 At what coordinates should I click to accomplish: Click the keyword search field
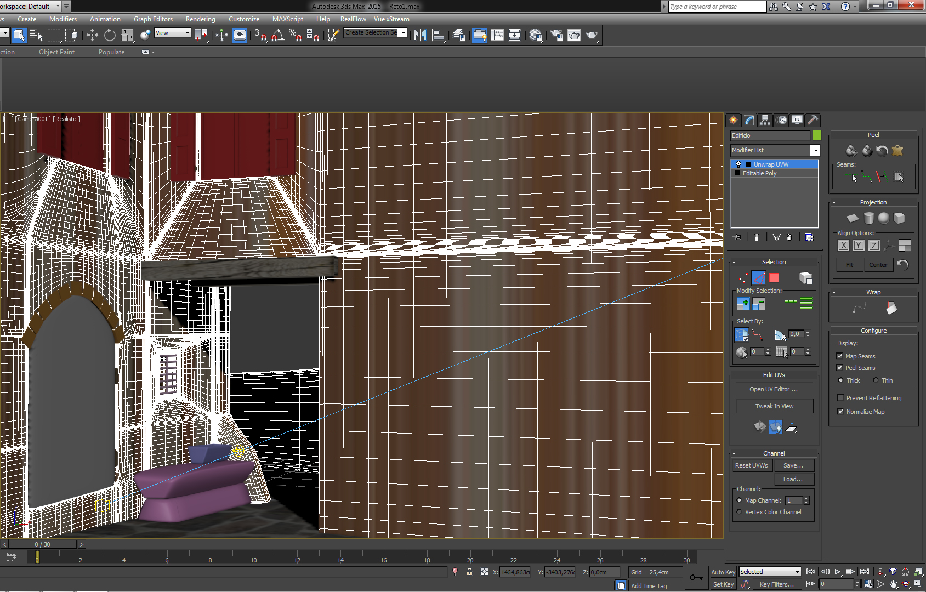[x=717, y=7]
